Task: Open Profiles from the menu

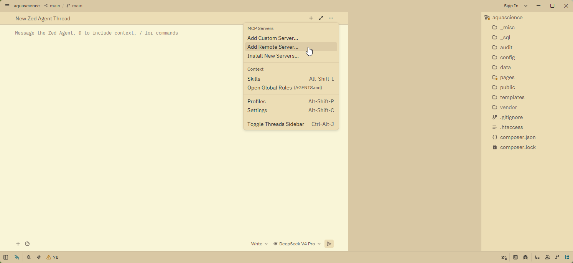Action: click(x=291, y=101)
